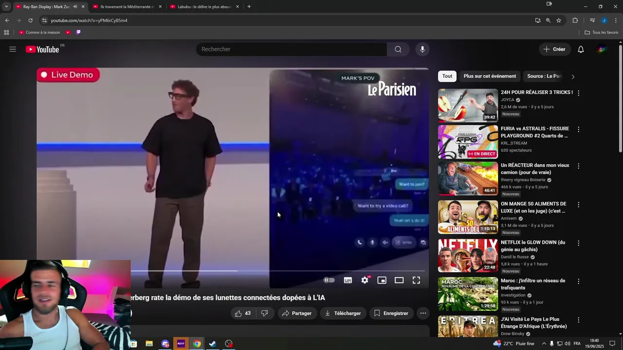The width and height of the screenshot is (623, 350).
Task: Open options for '24H POUR RÉALISER 3 TRICKS'
Action: pyautogui.click(x=578, y=92)
